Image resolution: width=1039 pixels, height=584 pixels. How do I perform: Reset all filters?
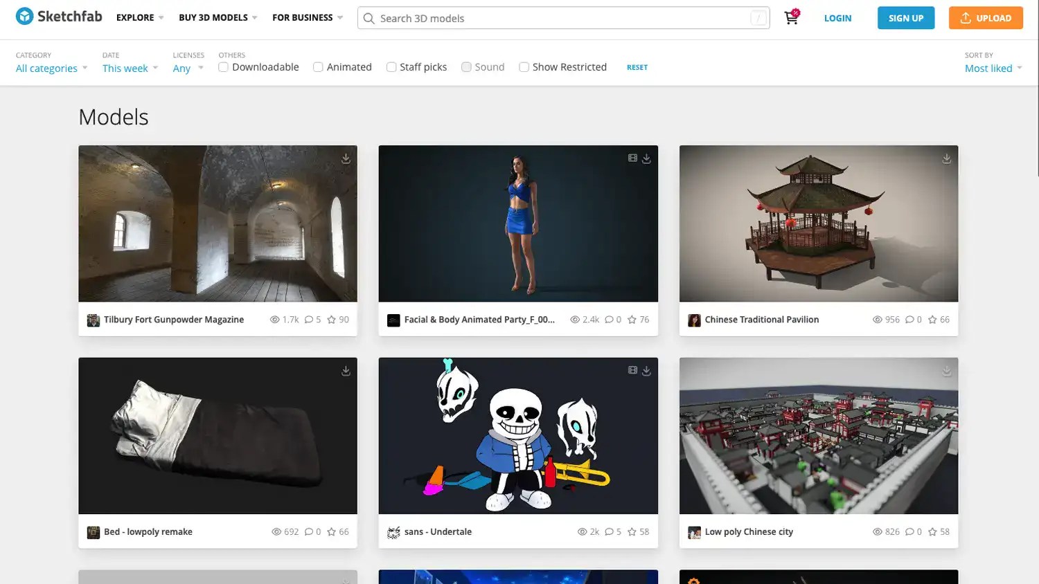coord(637,67)
